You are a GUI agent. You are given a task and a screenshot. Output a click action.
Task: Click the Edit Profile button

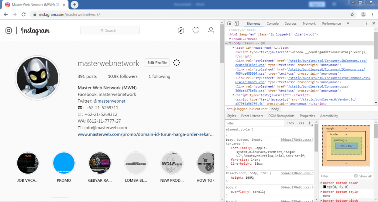pyautogui.click(x=157, y=63)
